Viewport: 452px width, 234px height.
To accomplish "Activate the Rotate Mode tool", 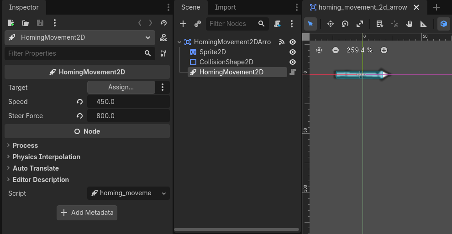I will pos(345,24).
